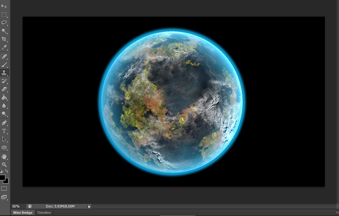Open the foreground color picker
Image resolution: width=339 pixels, height=216 pixels.
(x=2, y=177)
